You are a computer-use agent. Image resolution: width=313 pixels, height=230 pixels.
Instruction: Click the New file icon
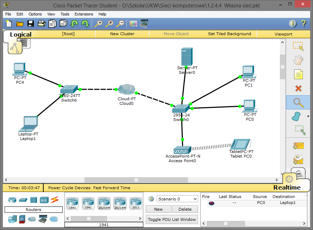(9, 24)
